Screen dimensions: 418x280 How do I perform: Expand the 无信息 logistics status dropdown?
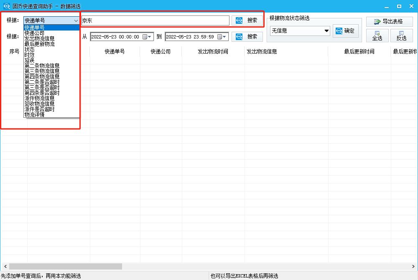[326, 31]
